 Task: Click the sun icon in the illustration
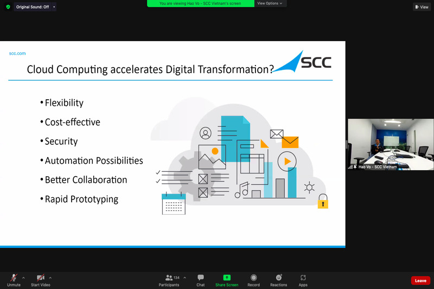pyautogui.click(x=309, y=188)
